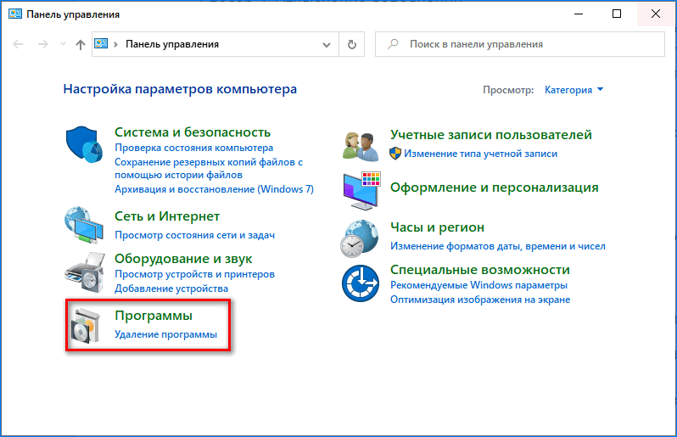
Task: Click breadcrumb chevron before Панель управления
Action: 115,44
